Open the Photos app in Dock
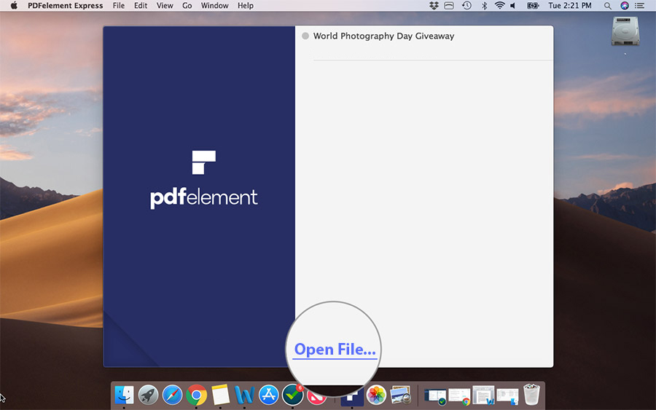The height and width of the screenshot is (410, 656). coord(376,395)
